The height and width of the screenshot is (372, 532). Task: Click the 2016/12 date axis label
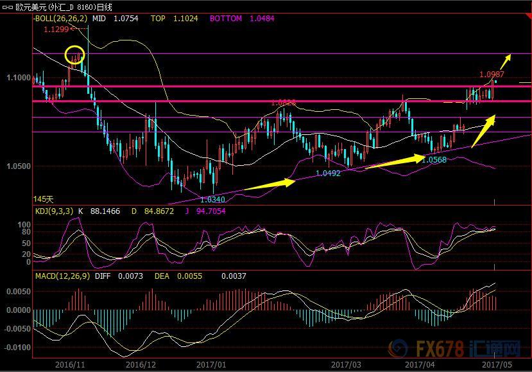[x=141, y=365]
